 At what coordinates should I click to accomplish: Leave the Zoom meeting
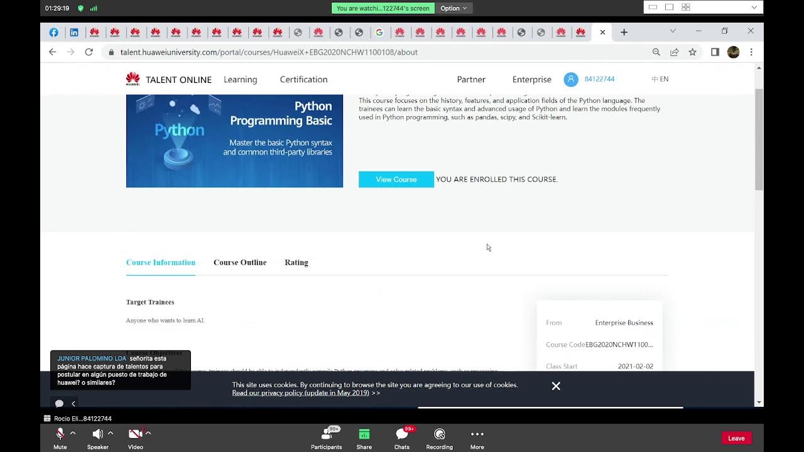[737, 438]
